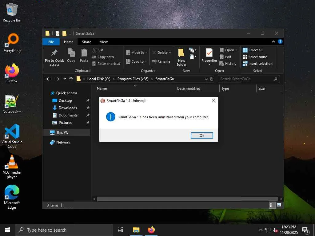Image resolution: width=315 pixels, height=236 pixels.
Task: Open Documents in the navigation pane
Action: 68,115
